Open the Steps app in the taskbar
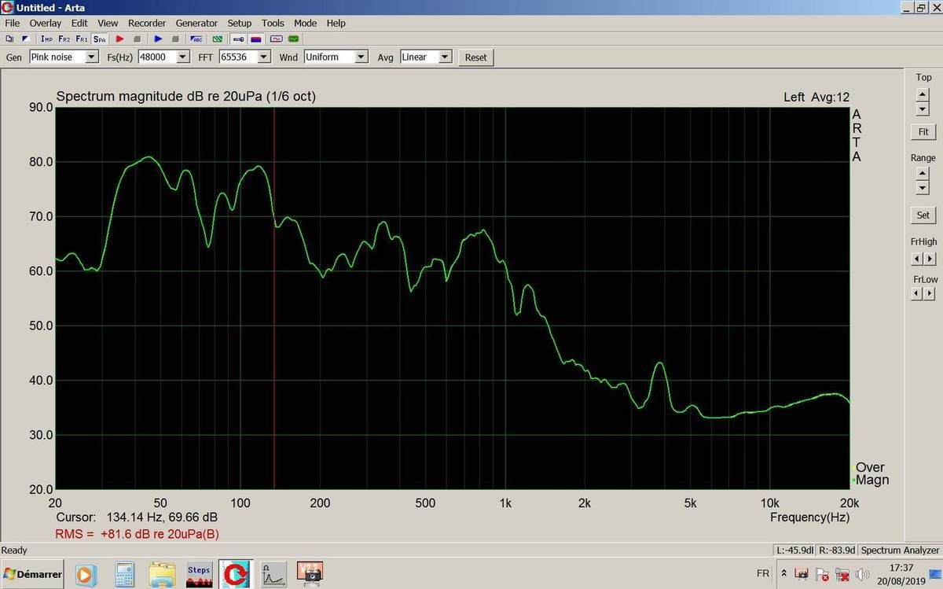Image resolution: width=943 pixels, height=589 pixels. [199, 574]
